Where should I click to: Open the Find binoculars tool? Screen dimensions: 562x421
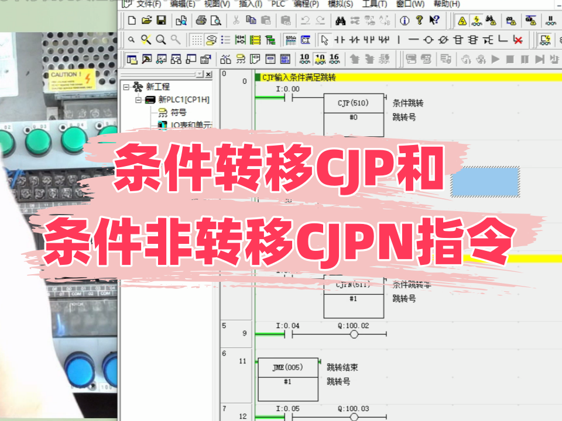pyautogui.click(x=340, y=20)
